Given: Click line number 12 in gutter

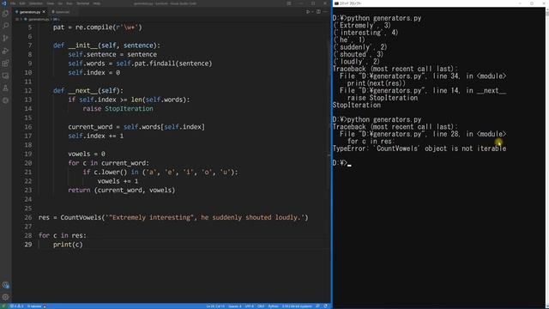Looking at the screenshot, I should click(29, 91).
